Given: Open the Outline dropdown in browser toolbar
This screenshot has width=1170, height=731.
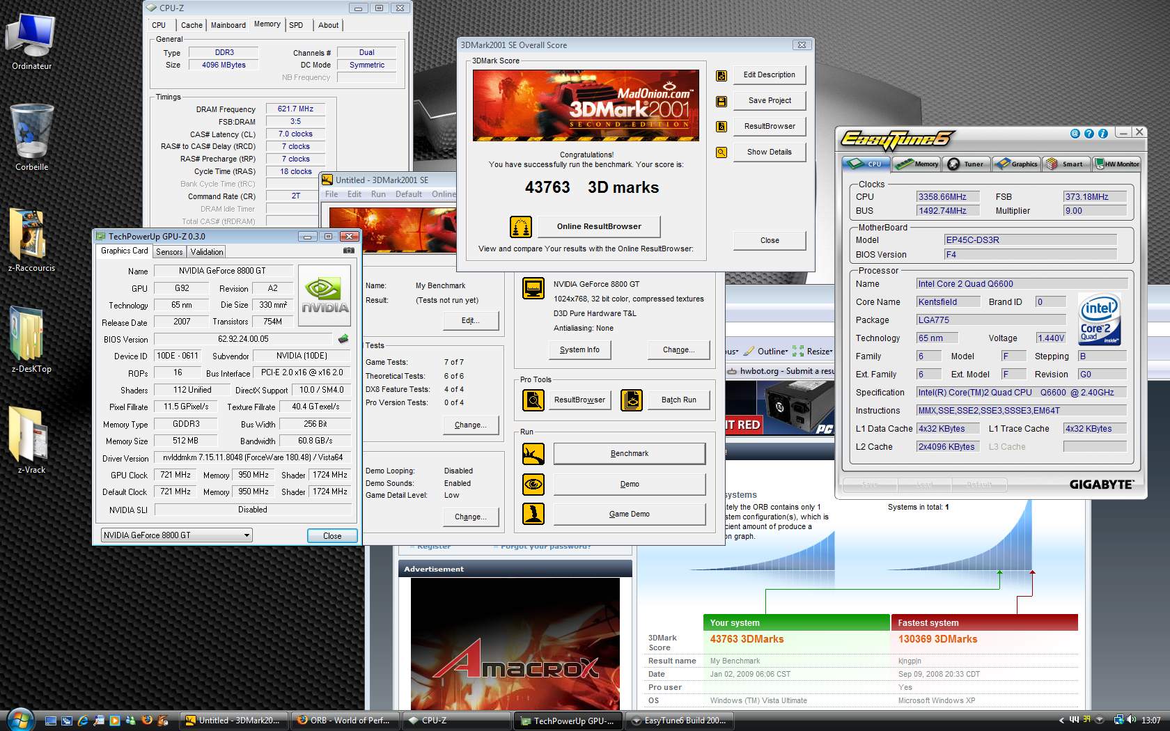Looking at the screenshot, I should coord(766,352).
